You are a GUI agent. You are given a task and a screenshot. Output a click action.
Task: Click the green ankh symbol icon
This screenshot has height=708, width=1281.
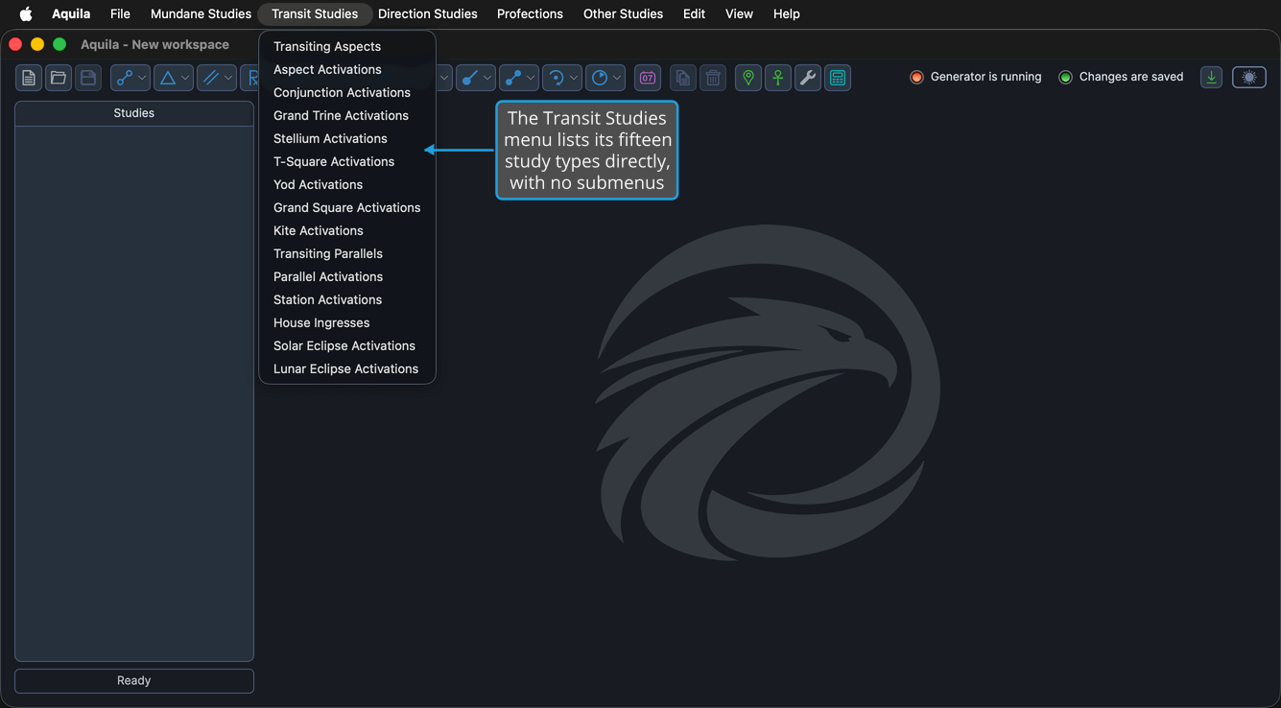click(x=778, y=78)
